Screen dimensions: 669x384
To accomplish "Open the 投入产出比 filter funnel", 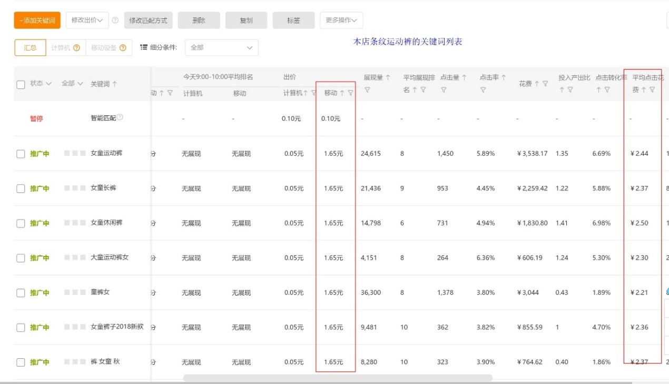I will pos(570,90).
